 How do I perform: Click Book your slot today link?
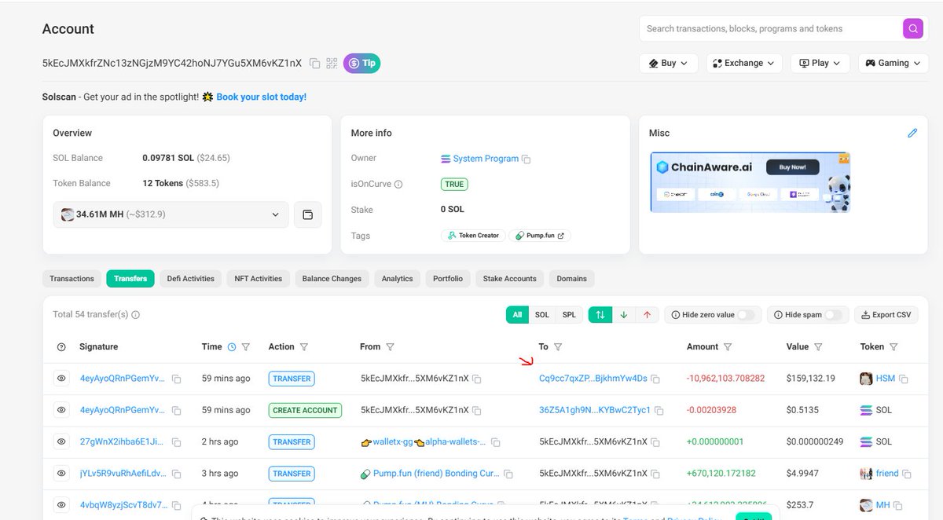[x=262, y=97]
